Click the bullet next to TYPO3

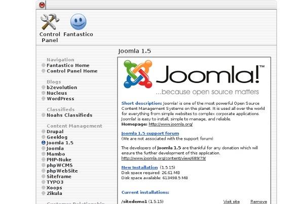44,182
